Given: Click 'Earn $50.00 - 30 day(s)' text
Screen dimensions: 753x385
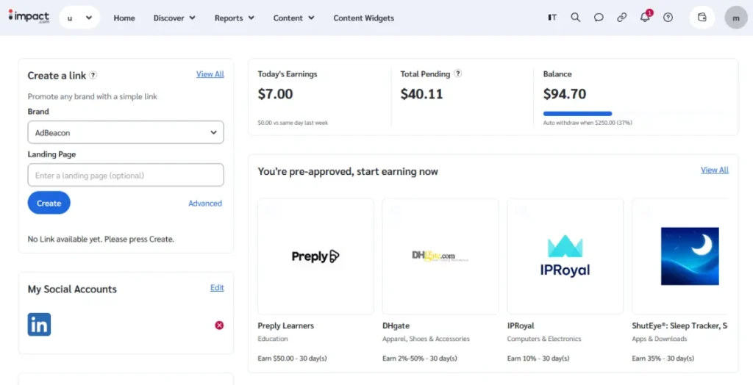Looking at the screenshot, I should (293, 358).
